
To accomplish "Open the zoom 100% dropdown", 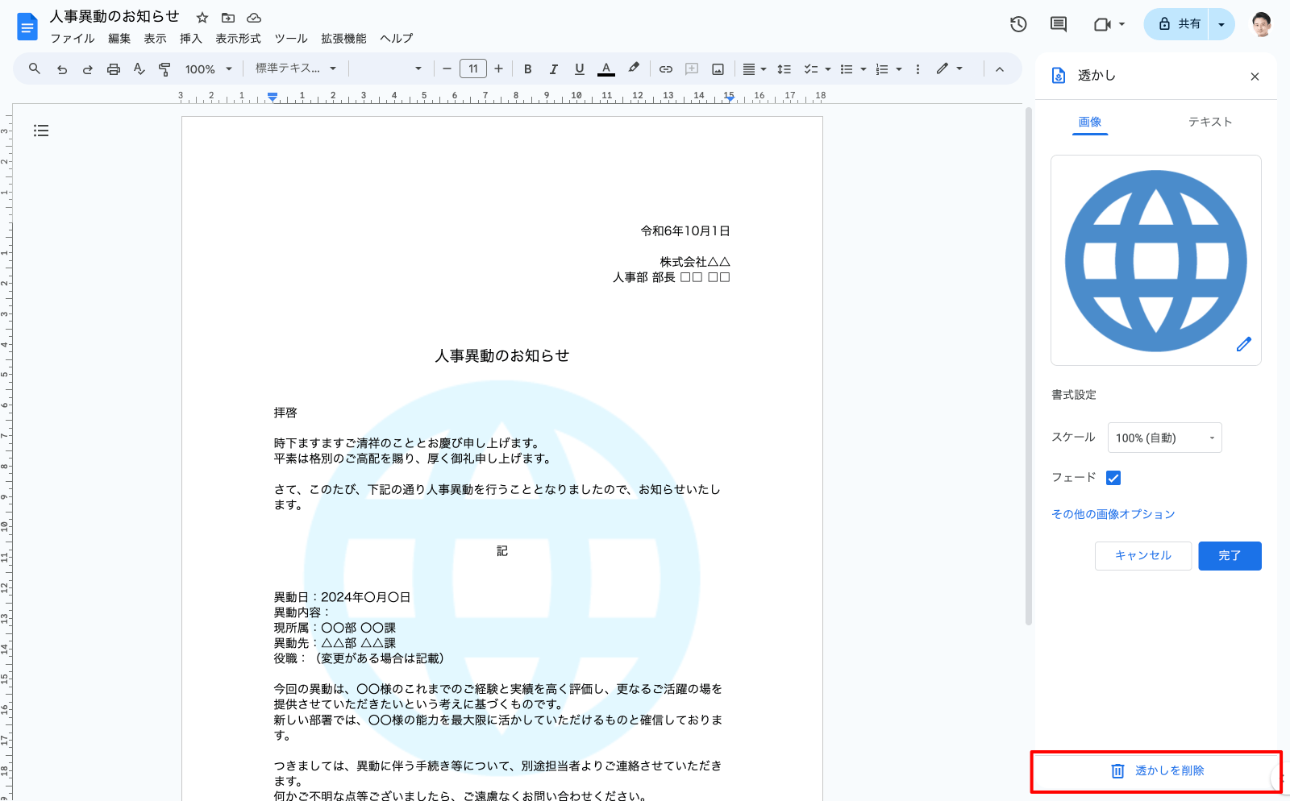I will pos(208,69).
